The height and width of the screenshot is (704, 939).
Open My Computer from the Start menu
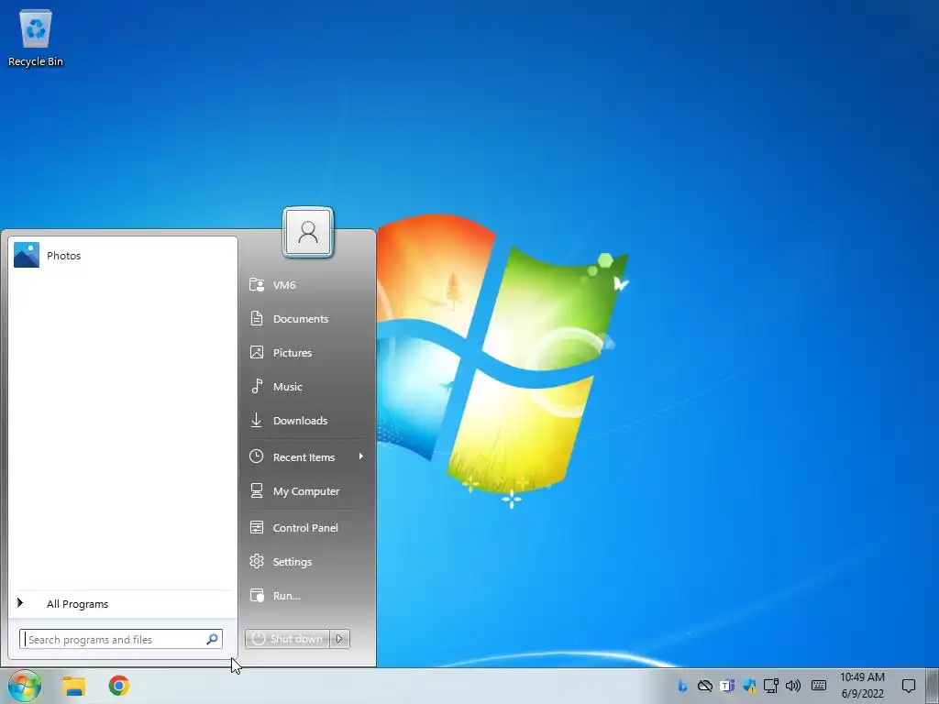[306, 491]
